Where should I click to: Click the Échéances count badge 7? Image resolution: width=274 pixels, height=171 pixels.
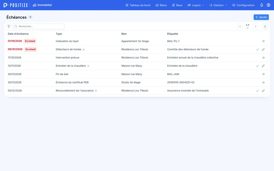[x=30, y=17]
